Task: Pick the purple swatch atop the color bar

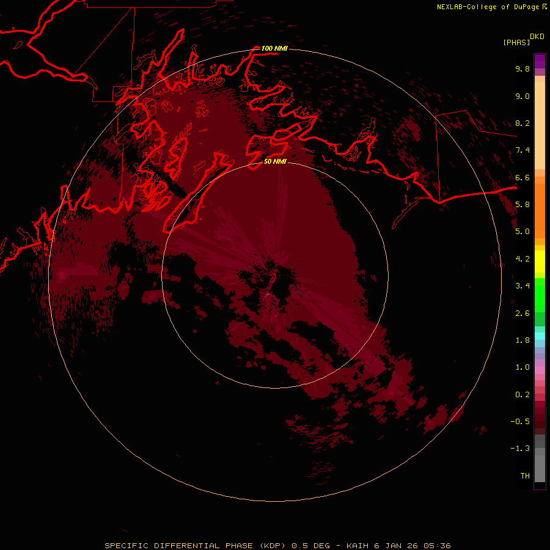Action: coord(540,61)
